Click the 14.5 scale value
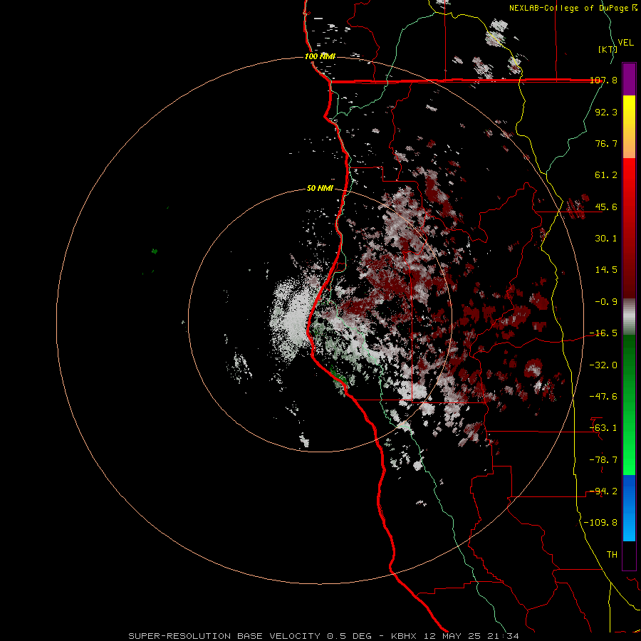The width and height of the screenshot is (641, 641). pyautogui.click(x=606, y=270)
